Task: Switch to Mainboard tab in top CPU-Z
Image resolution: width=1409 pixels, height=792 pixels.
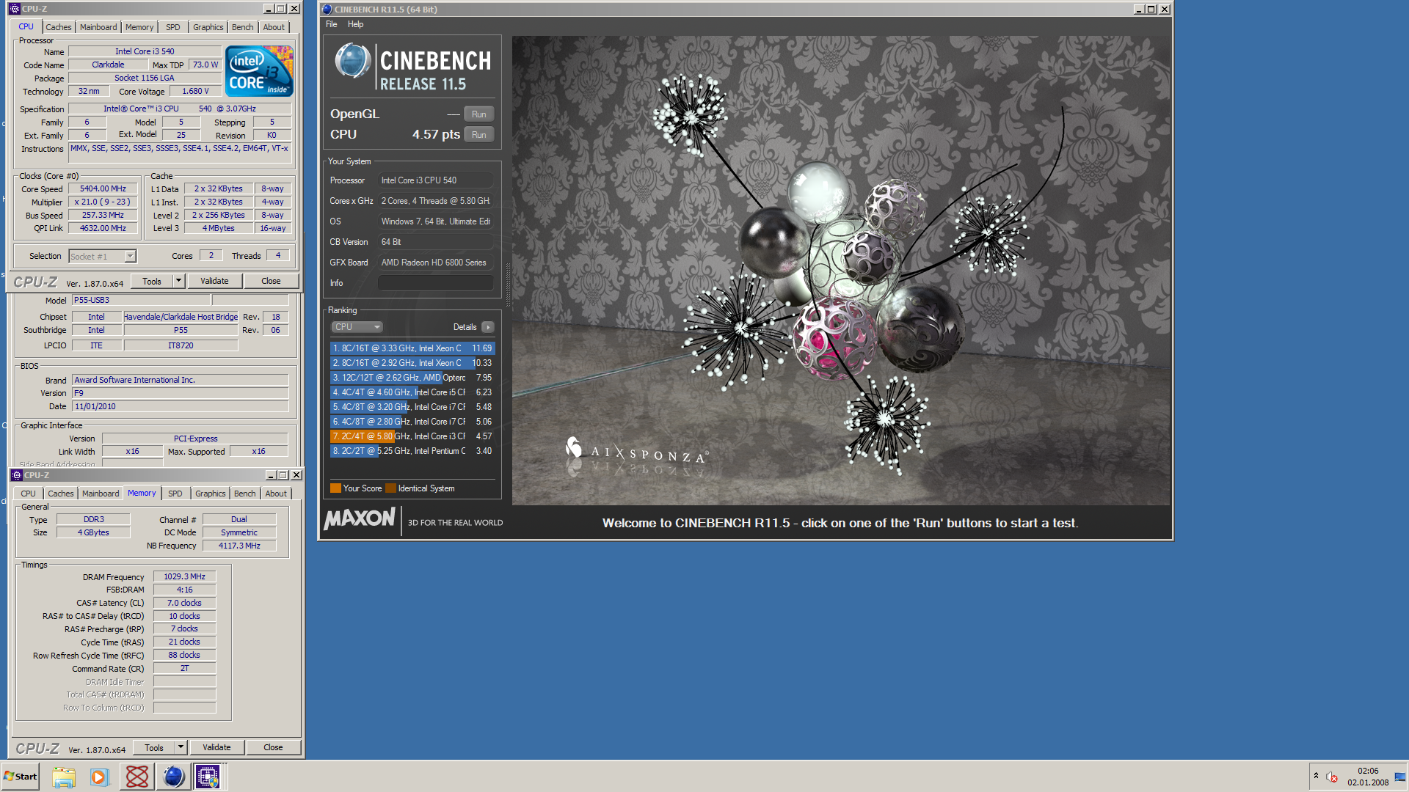Action: point(98,27)
